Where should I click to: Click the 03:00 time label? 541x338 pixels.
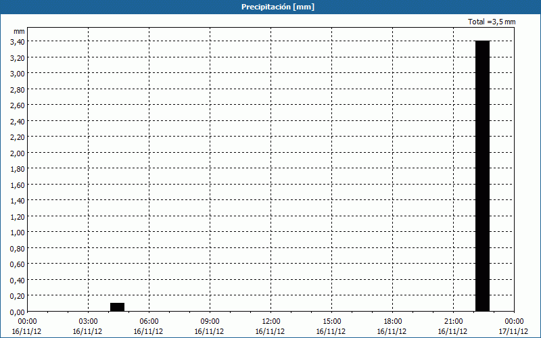pos(89,322)
